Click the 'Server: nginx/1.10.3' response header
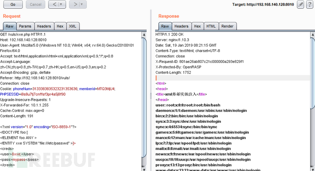The height and width of the screenshot is (171, 315). (172, 40)
